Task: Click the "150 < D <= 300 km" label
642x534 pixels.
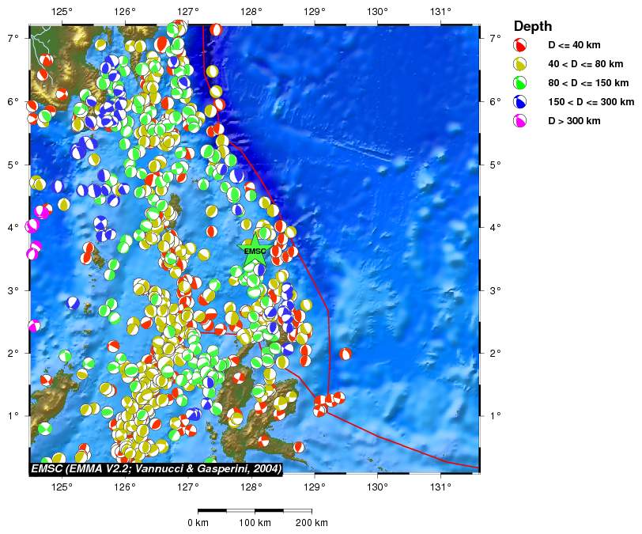Action: [591, 102]
